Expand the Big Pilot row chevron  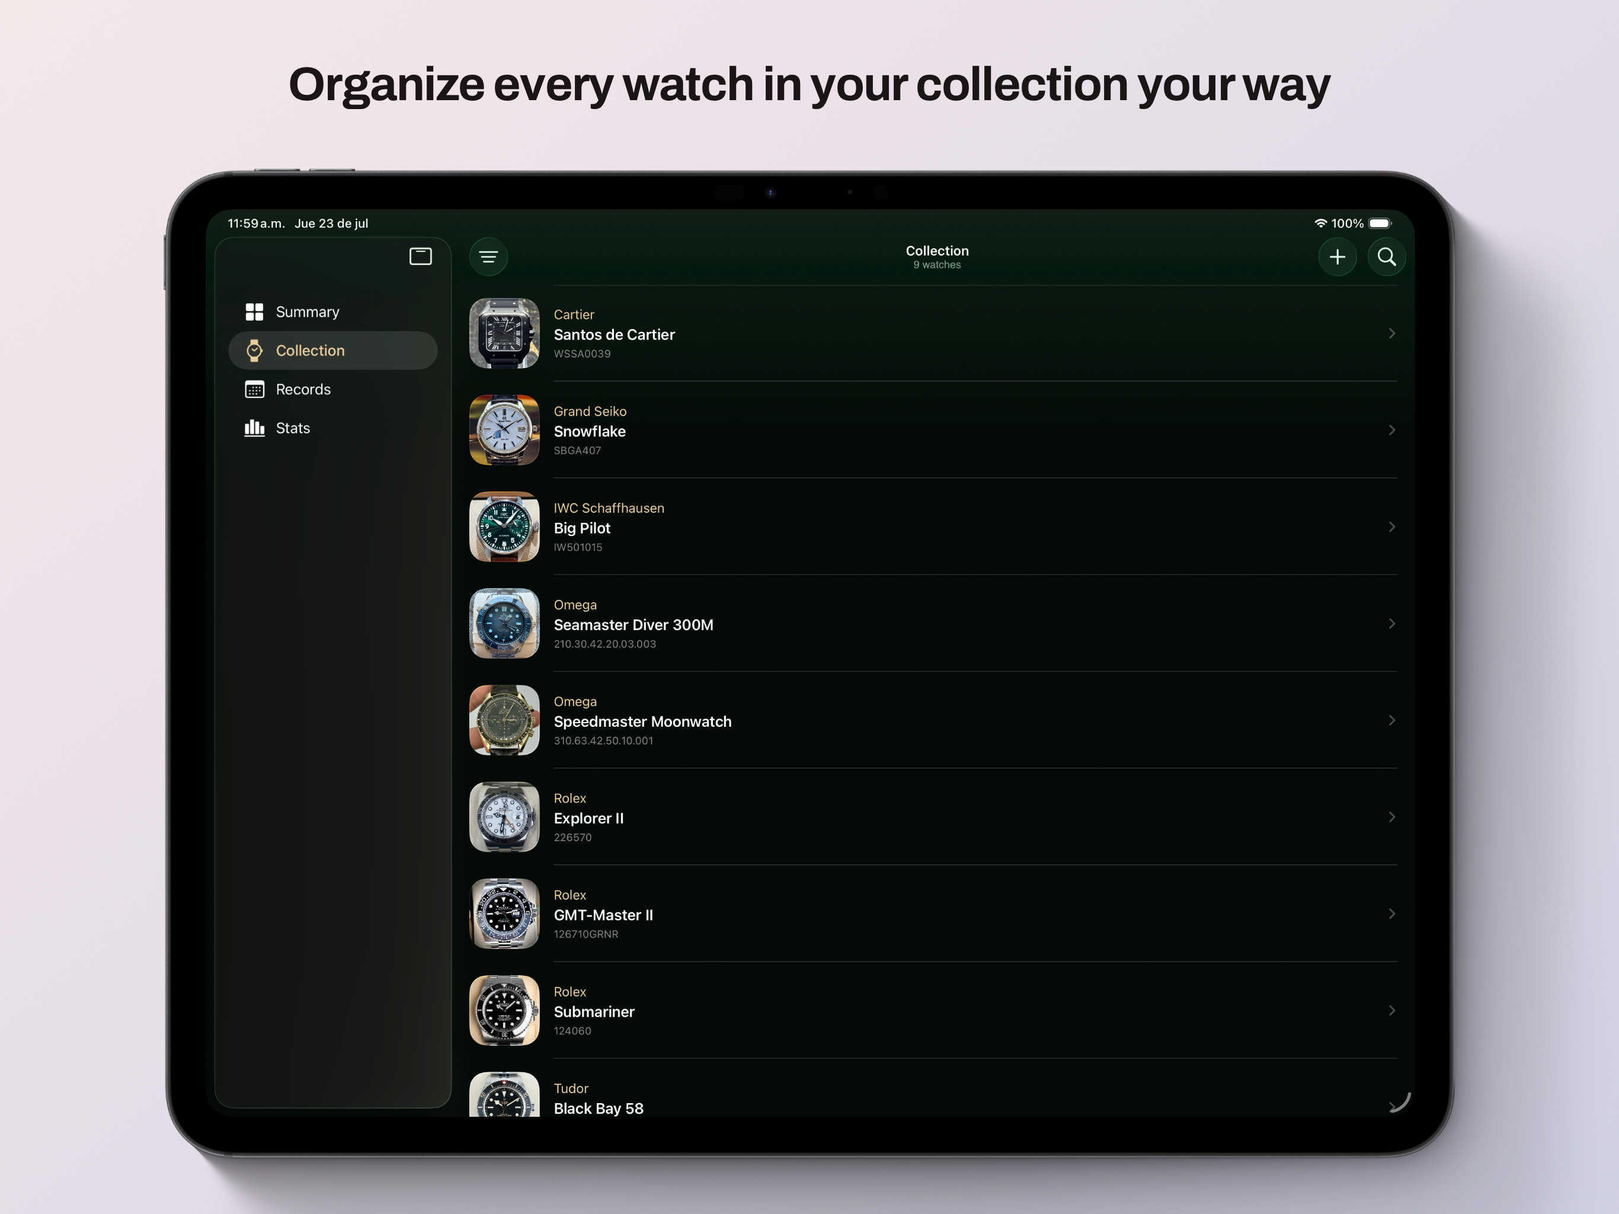[x=1391, y=526]
